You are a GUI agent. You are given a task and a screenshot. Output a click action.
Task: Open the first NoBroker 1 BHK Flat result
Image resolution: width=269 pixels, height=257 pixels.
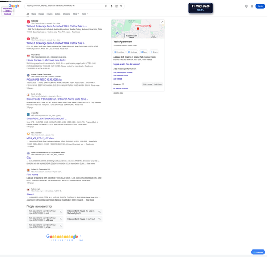click(x=57, y=26)
